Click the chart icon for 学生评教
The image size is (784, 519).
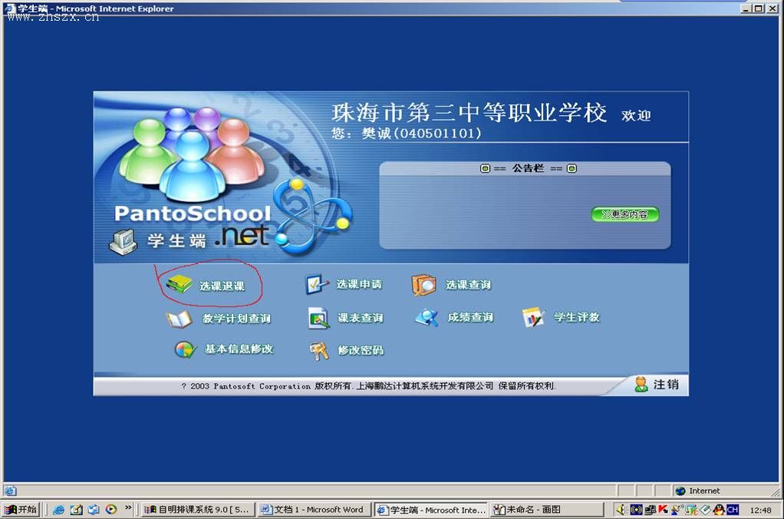tap(532, 317)
